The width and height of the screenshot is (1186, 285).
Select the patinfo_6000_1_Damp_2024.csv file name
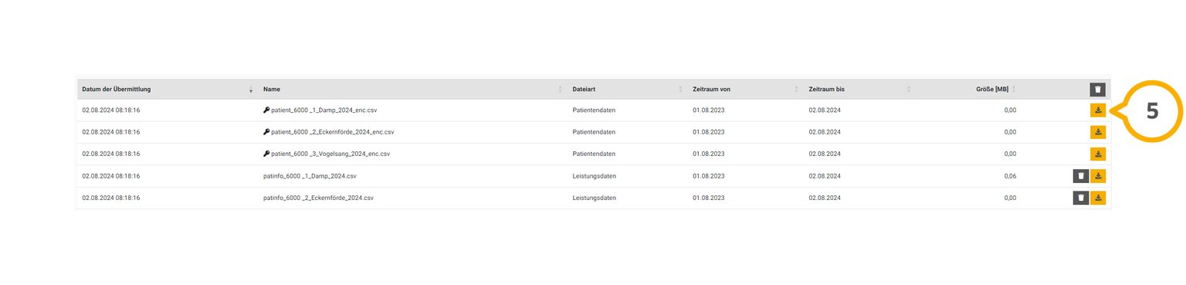tap(310, 176)
